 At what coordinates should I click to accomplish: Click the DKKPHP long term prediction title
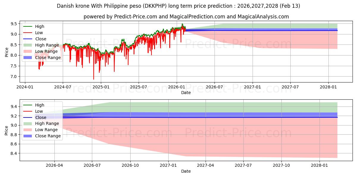click(x=178, y=6)
